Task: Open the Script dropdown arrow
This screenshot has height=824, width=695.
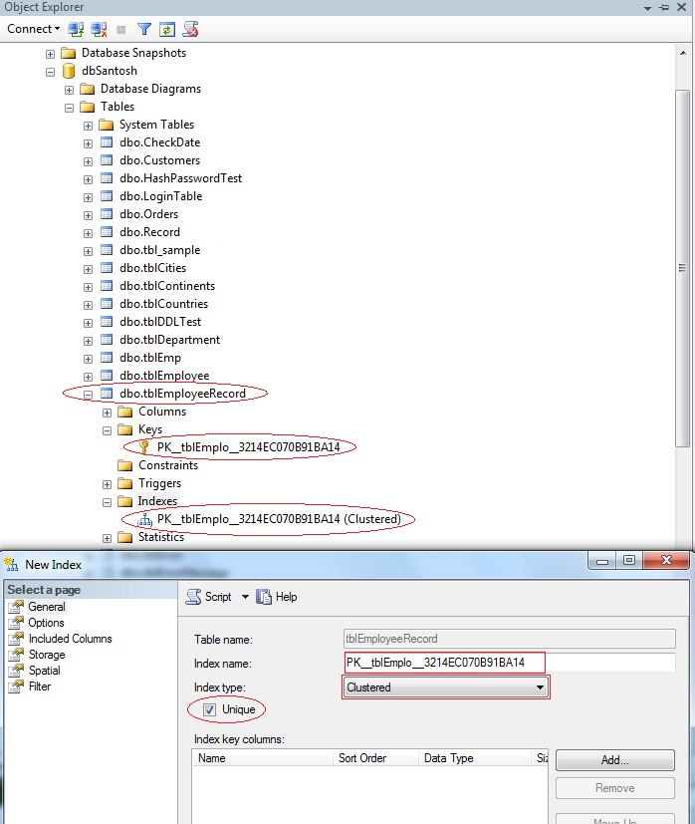Action: [245, 597]
